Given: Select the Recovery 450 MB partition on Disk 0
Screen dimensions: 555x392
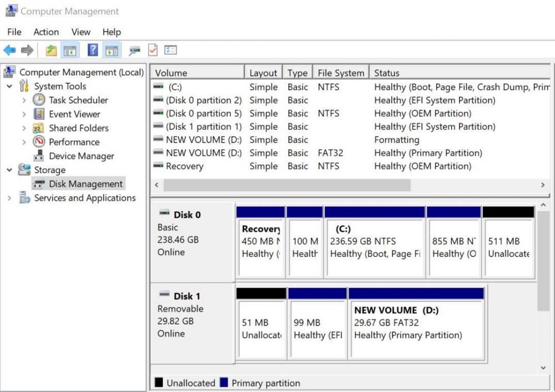Looking at the screenshot, I should pyautogui.click(x=260, y=242).
